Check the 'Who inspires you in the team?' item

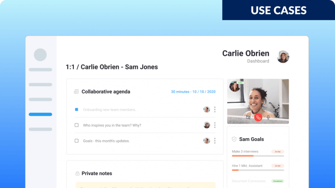coord(77,125)
